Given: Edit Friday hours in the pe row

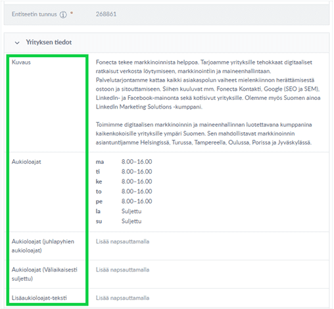Looking at the screenshot, I should [x=137, y=201].
